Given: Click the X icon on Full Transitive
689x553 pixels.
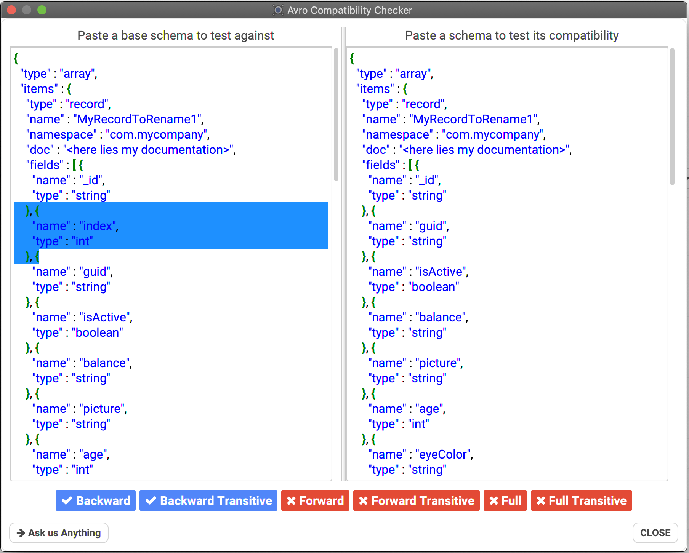Looking at the screenshot, I should coord(541,500).
